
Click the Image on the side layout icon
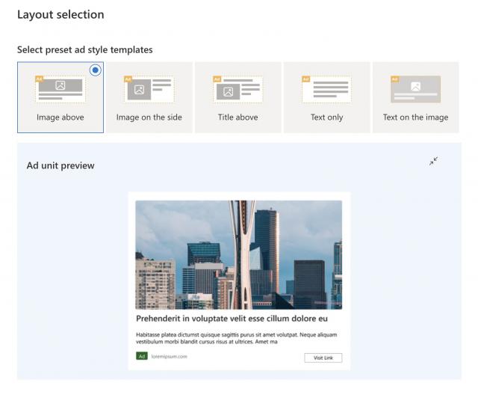pos(149,89)
